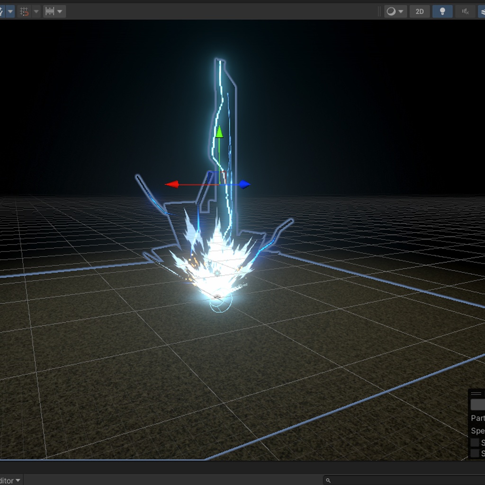Select the grid snap increment icon
The height and width of the screenshot is (485, 485).
point(49,11)
